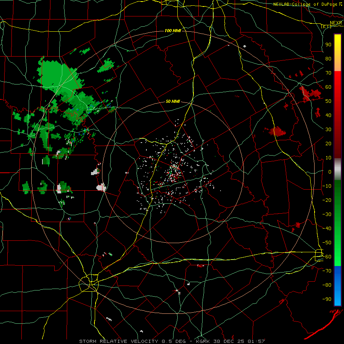
Task: Click the 20 value on velocity scale
Action: [328, 143]
